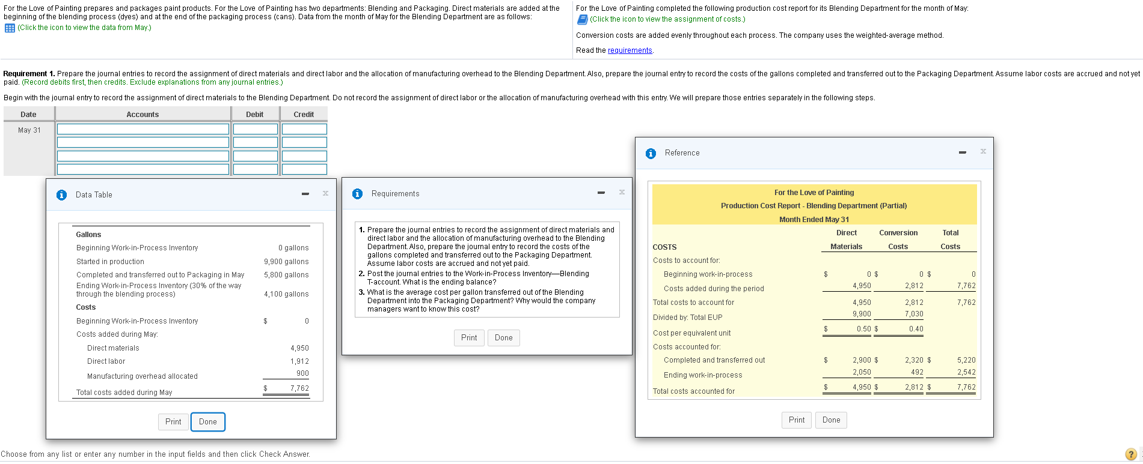Screen dimensions: 1143x464
Task: Click the '0.40' conversion unit cost
Action: coord(916,329)
